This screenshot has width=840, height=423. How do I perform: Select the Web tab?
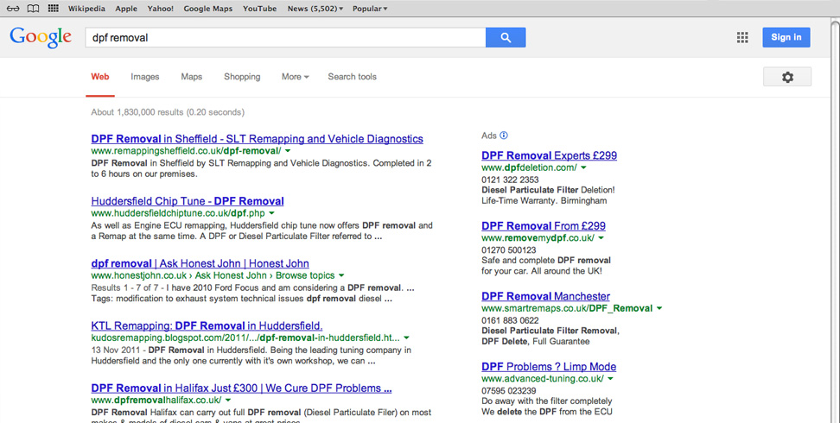point(99,77)
